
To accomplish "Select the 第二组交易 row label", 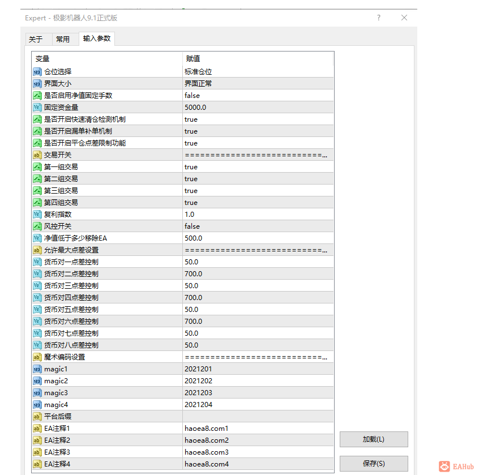I will point(61,179).
